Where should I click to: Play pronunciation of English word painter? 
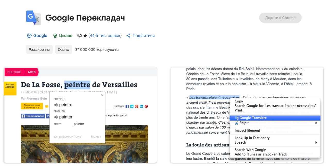(56, 117)
